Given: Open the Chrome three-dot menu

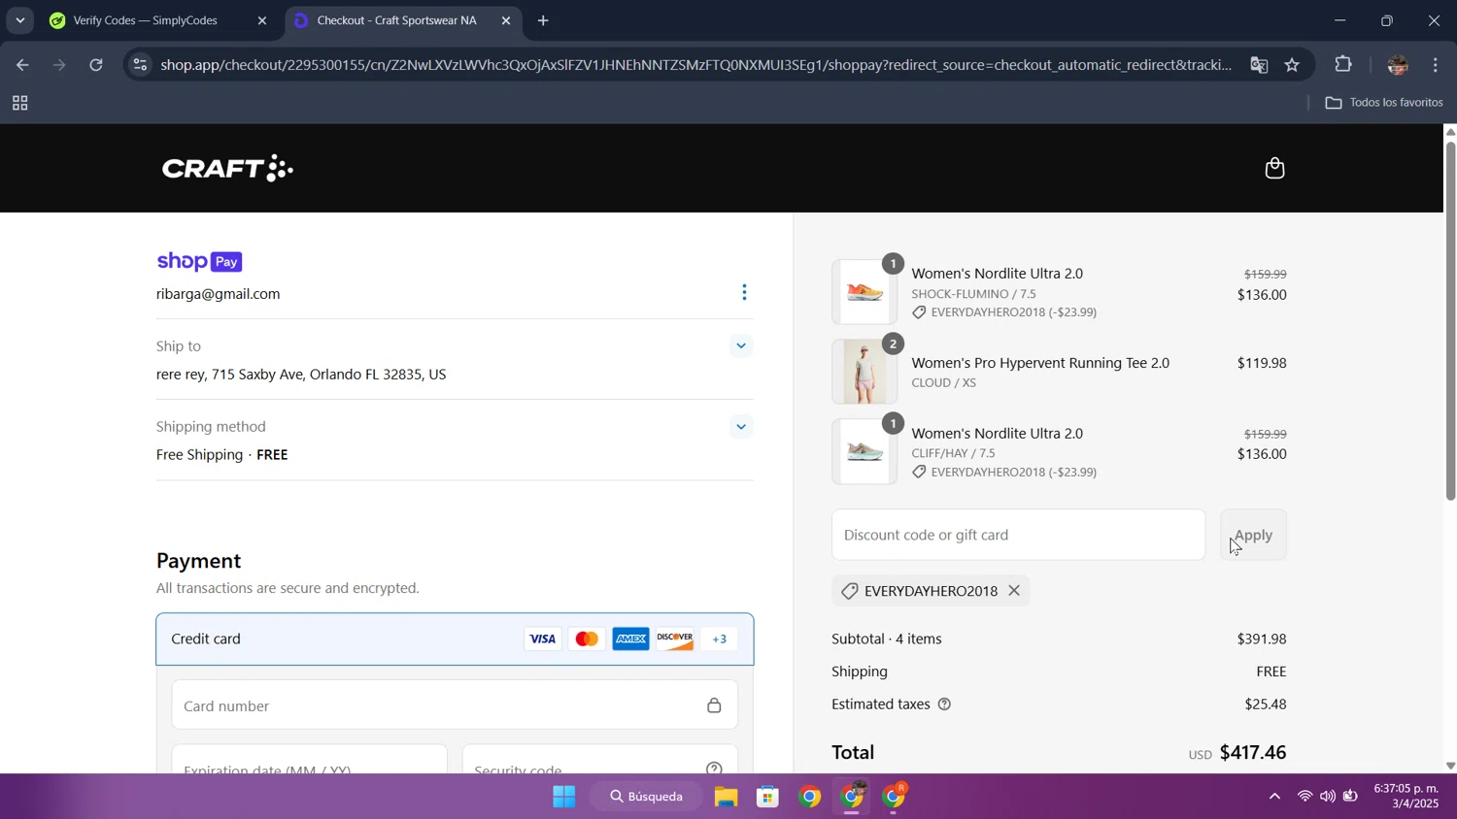Looking at the screenshot, I should pyautogui.click(x=1436, y=65).
